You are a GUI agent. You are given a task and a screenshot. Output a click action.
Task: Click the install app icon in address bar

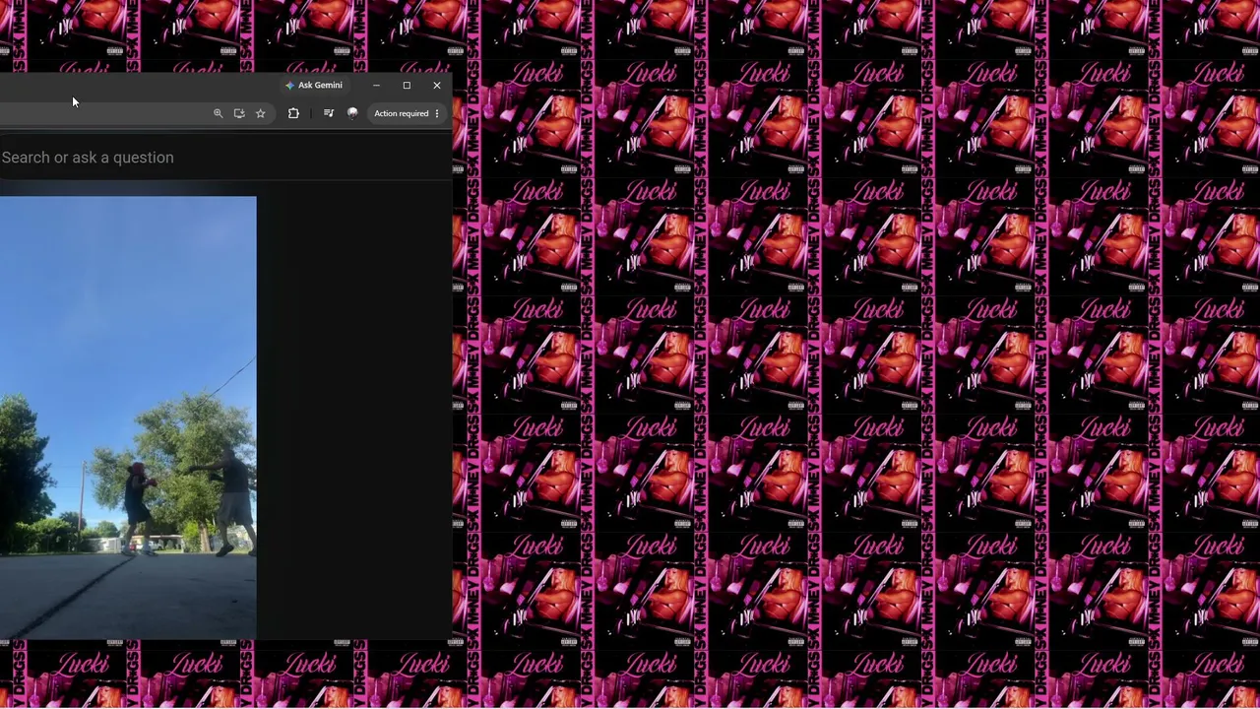coord(239,113)
